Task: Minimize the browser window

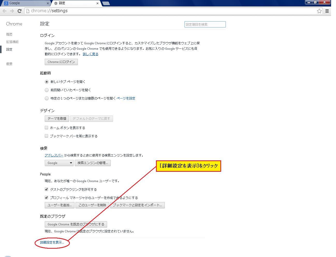Action: click(x=309, y=2)
